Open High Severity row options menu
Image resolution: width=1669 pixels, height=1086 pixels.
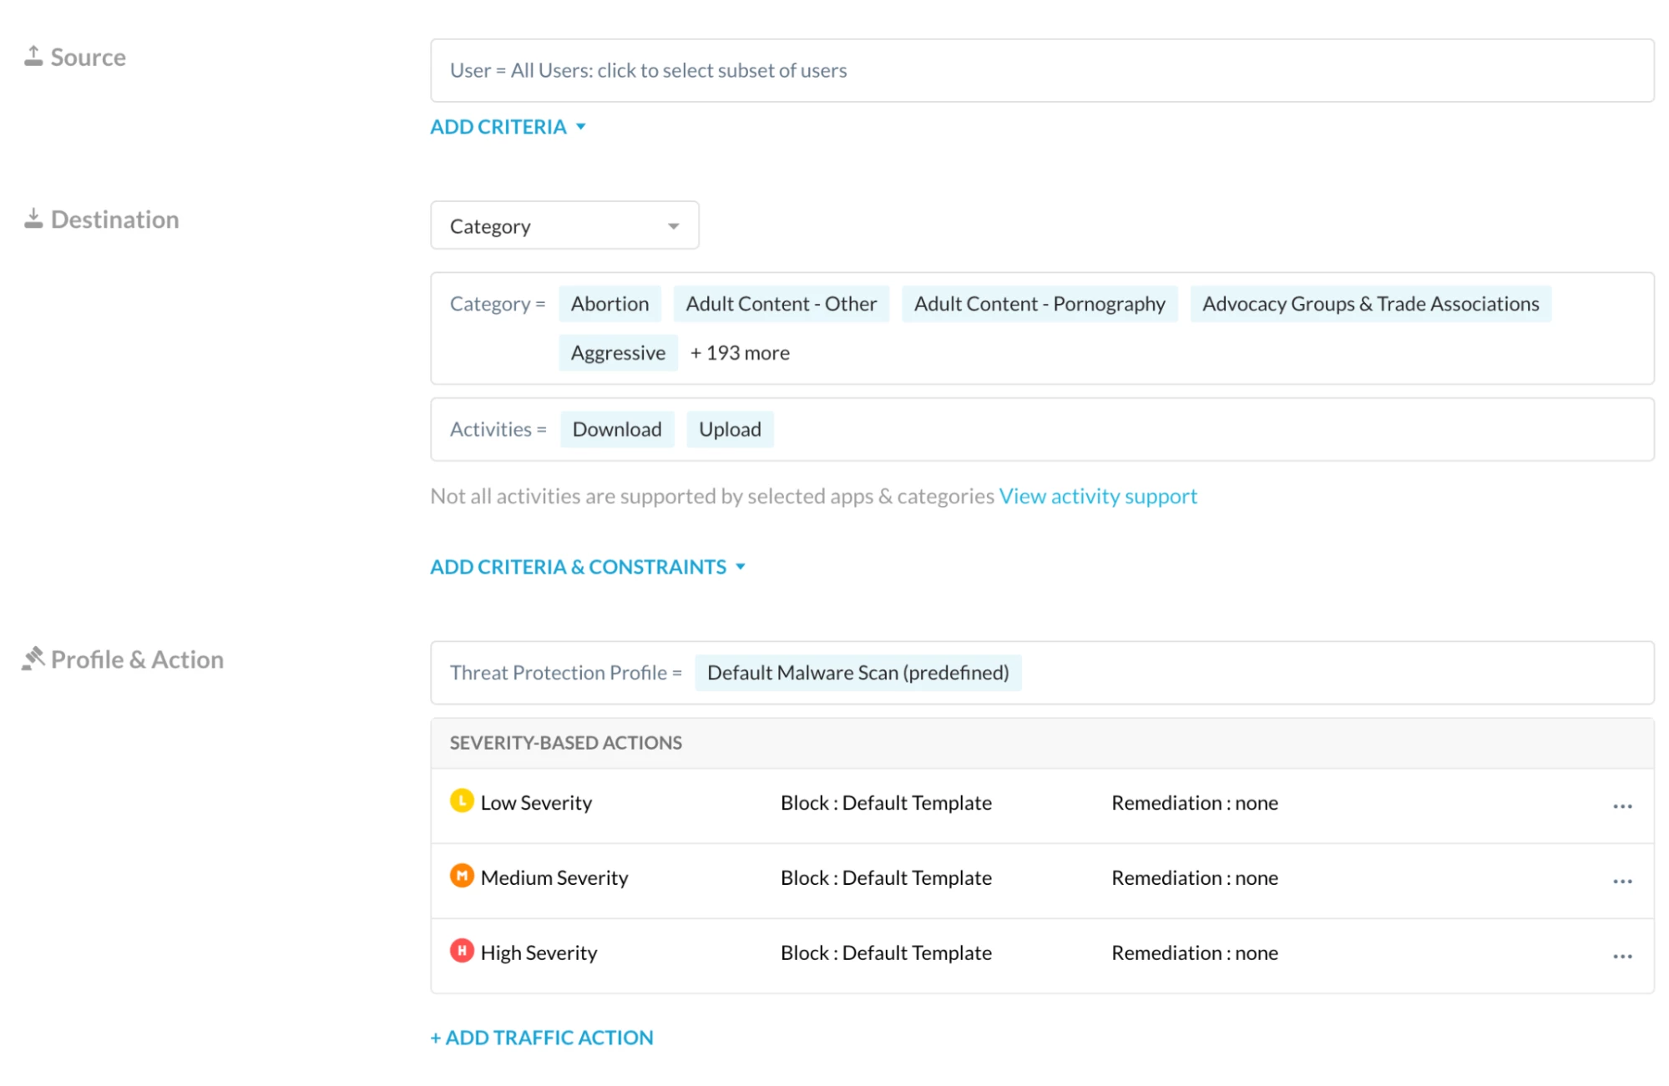coord(1621,957)
